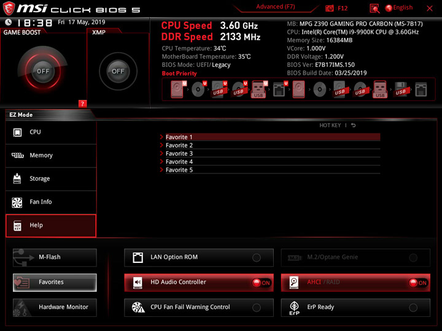Click the date Fri 17 May, 2019
442x331 pixels.
click(x=82, y=22)
